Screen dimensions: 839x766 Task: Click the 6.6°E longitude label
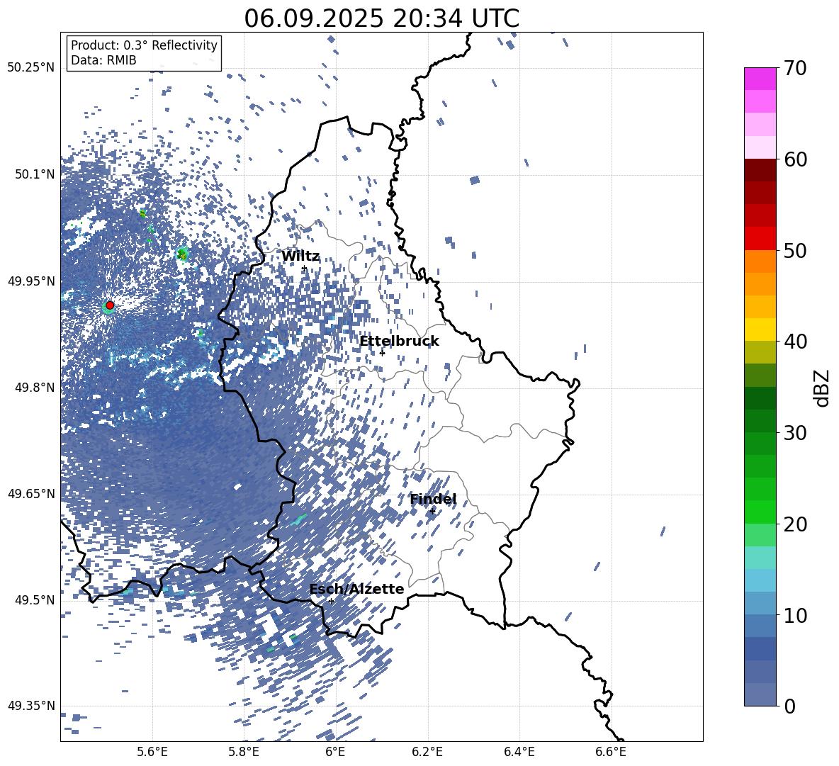point(611,752)
